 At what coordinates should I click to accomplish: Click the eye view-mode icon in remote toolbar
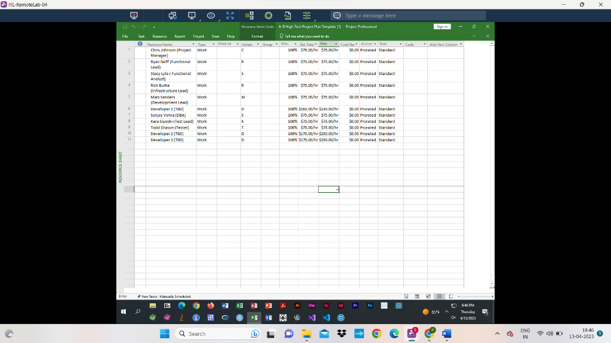(x=211, y=15)
